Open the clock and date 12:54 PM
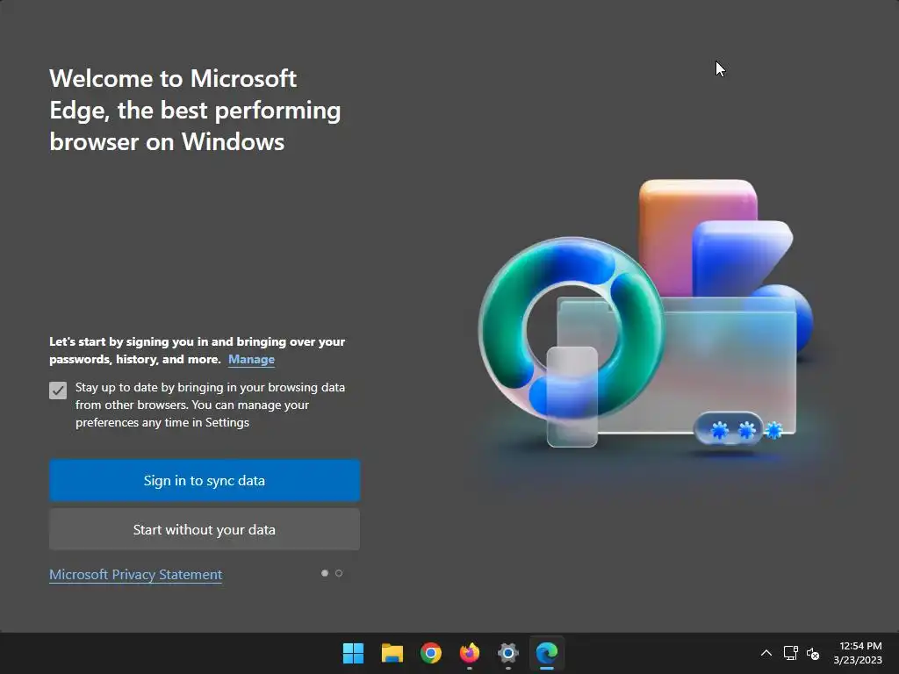 click(x=858, y=653)
